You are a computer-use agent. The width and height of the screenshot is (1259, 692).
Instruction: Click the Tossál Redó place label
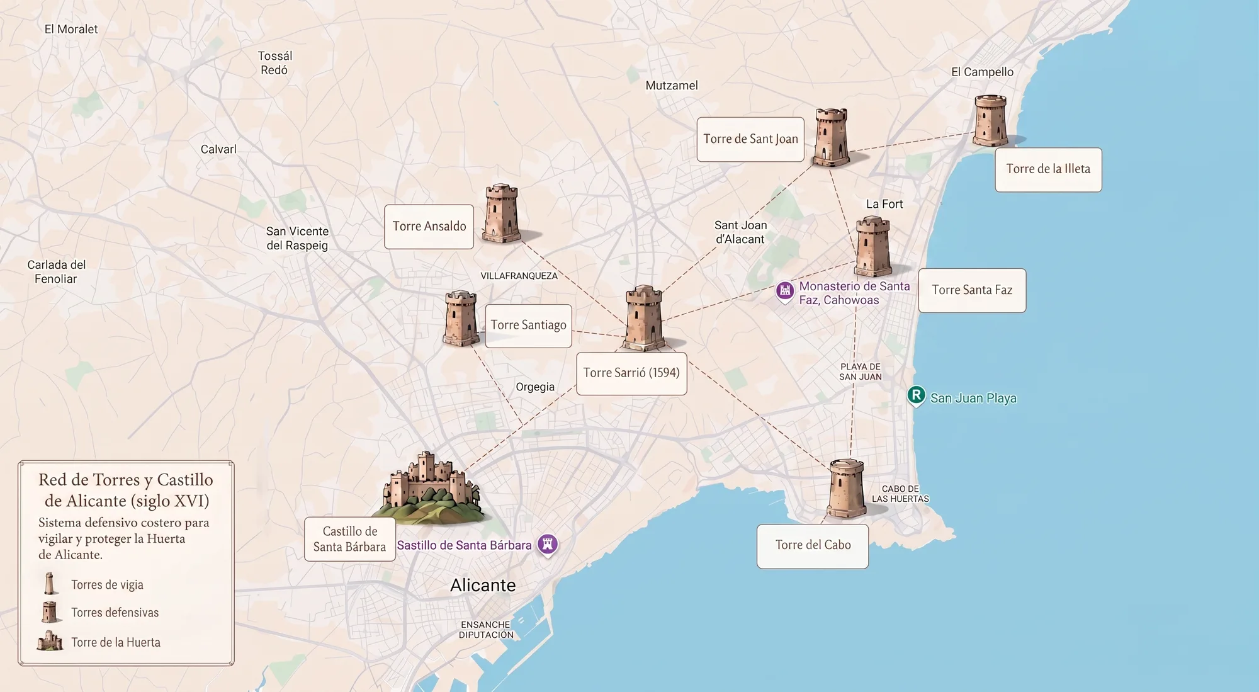(x=275, y=63)
